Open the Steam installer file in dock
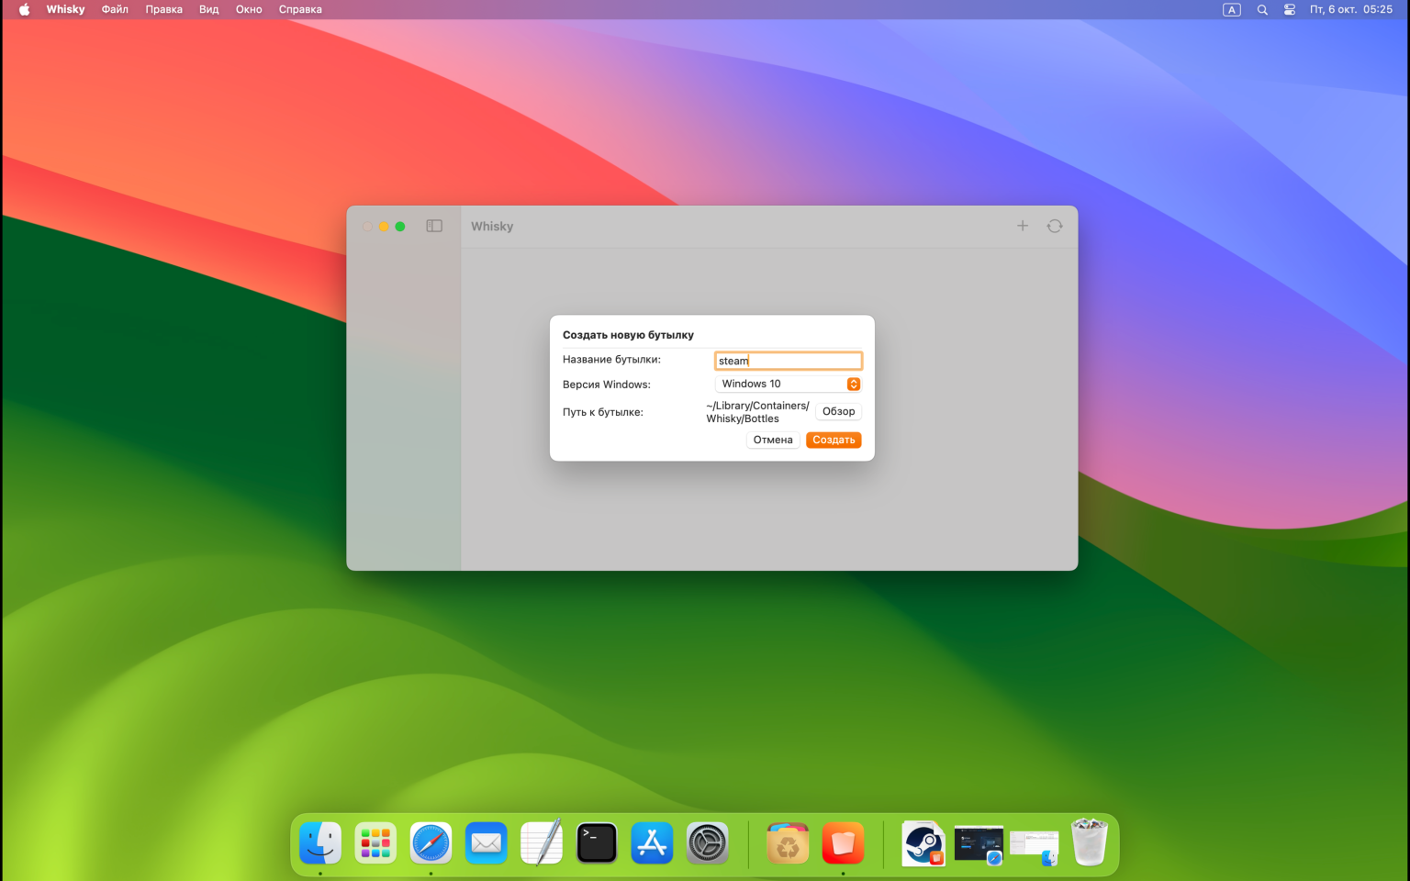This screenshot has width=1410, height=881. coord(923,842)
